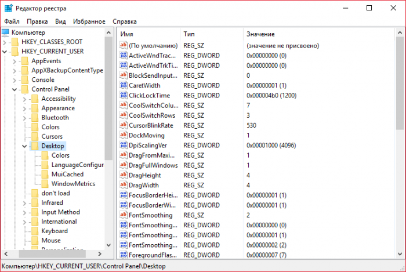Expand the AppEvents key
The height and width of the screenshot is (272, 406).
pos(14,61)
